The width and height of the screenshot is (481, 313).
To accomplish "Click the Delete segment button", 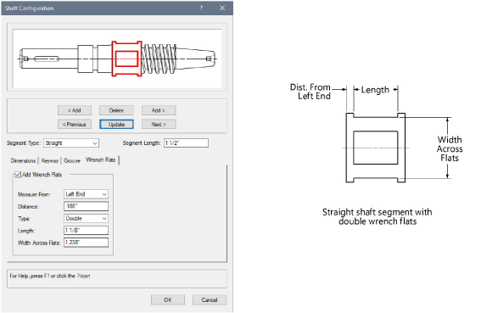I will pos(116,110).
